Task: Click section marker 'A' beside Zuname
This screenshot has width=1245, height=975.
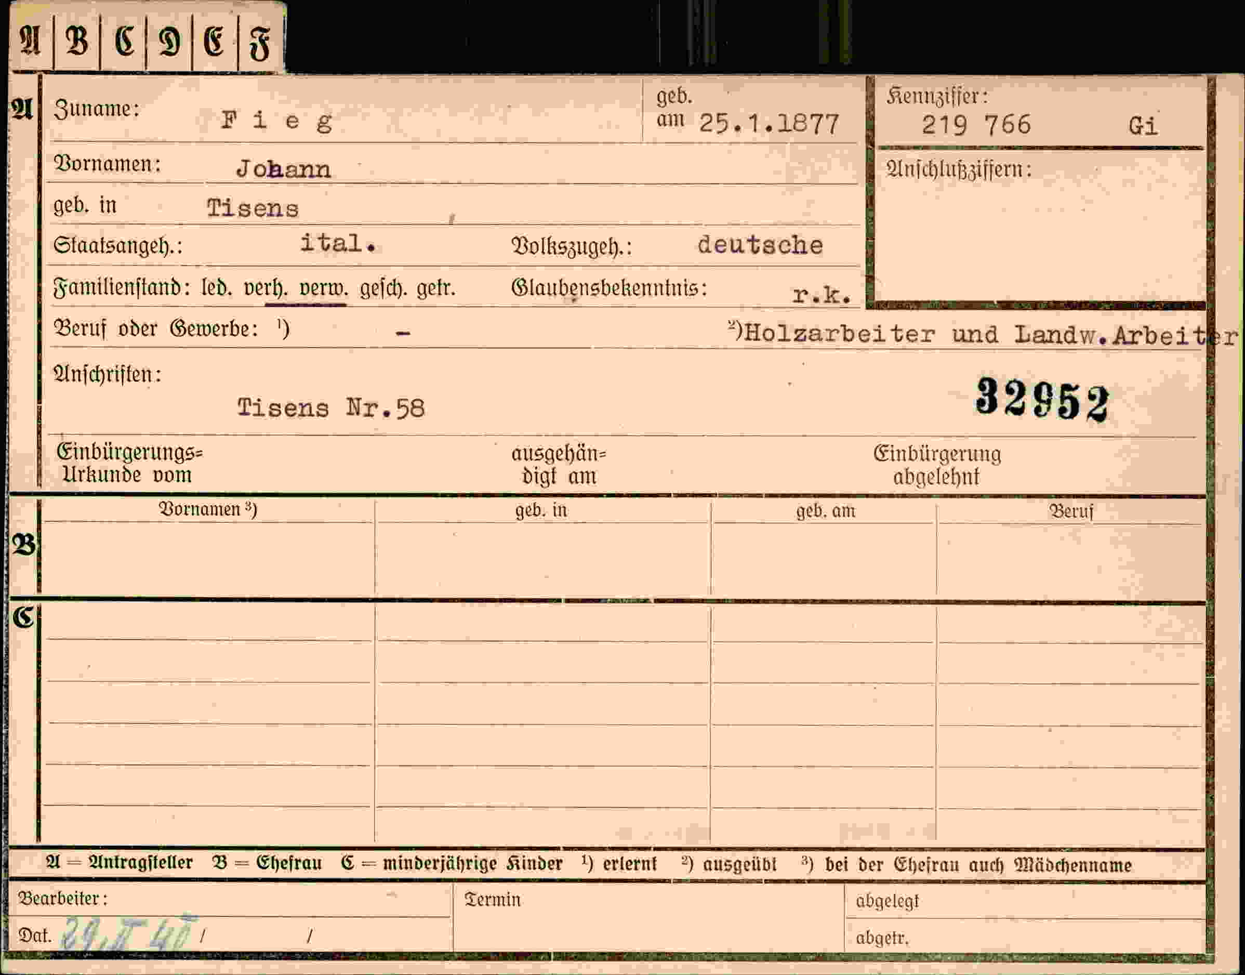Action: click(22, 108)
